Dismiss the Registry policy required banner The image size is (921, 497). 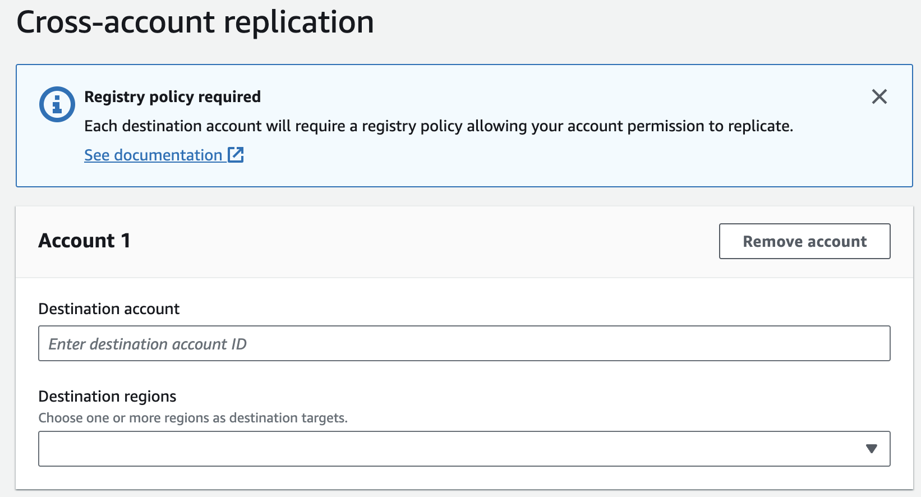point(879,96)
